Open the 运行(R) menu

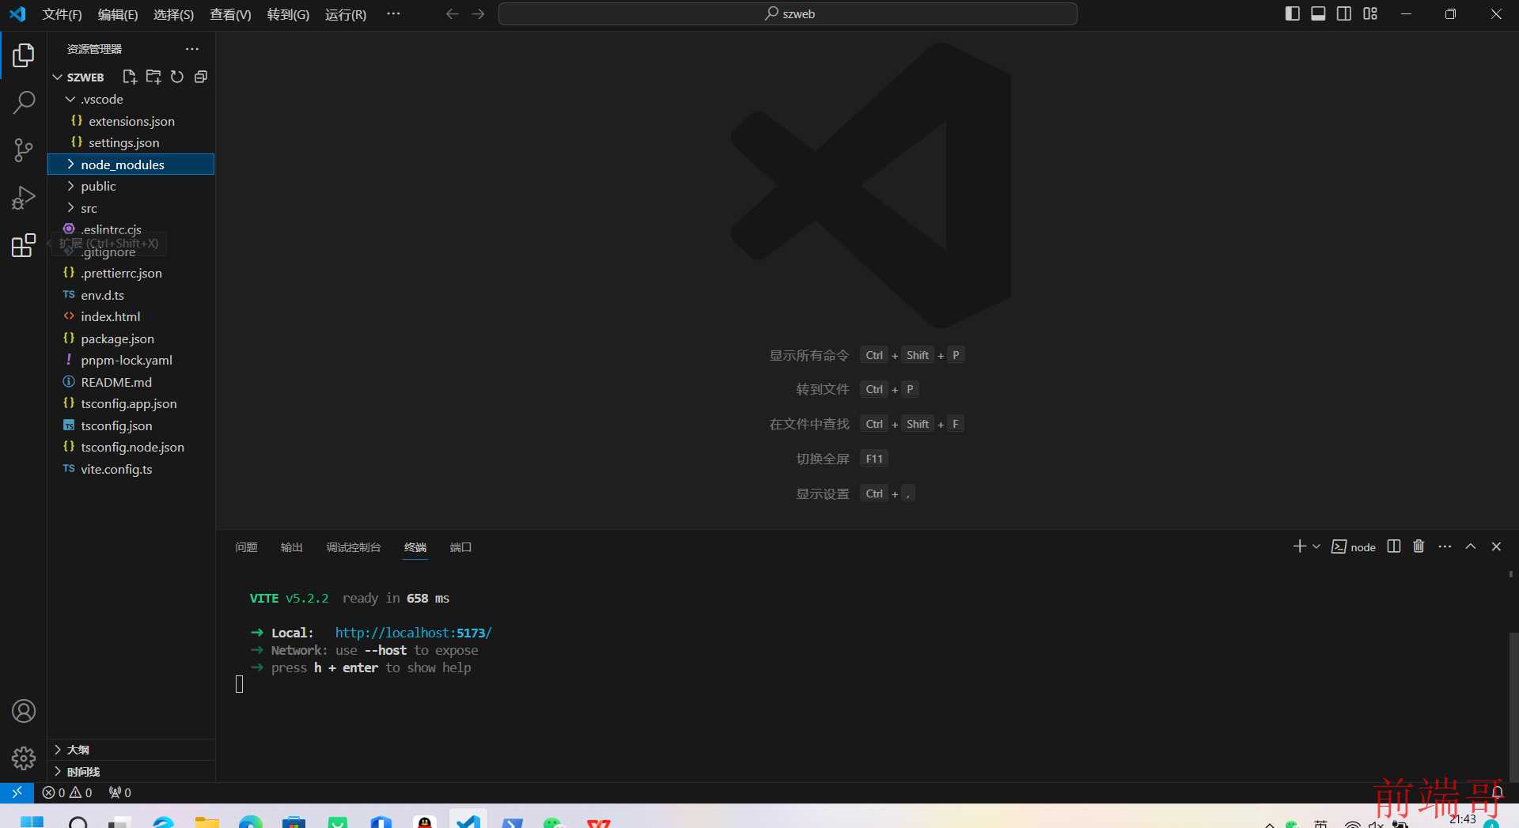(x=346, y=14)
